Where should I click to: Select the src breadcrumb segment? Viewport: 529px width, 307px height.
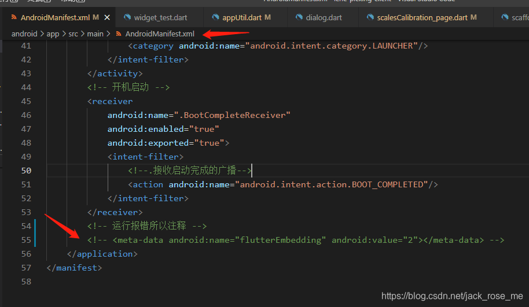coord(73,34)
